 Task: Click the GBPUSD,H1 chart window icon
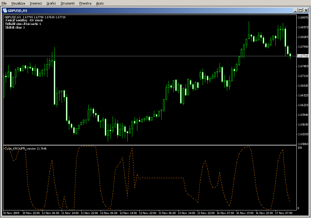click(5, 11)
